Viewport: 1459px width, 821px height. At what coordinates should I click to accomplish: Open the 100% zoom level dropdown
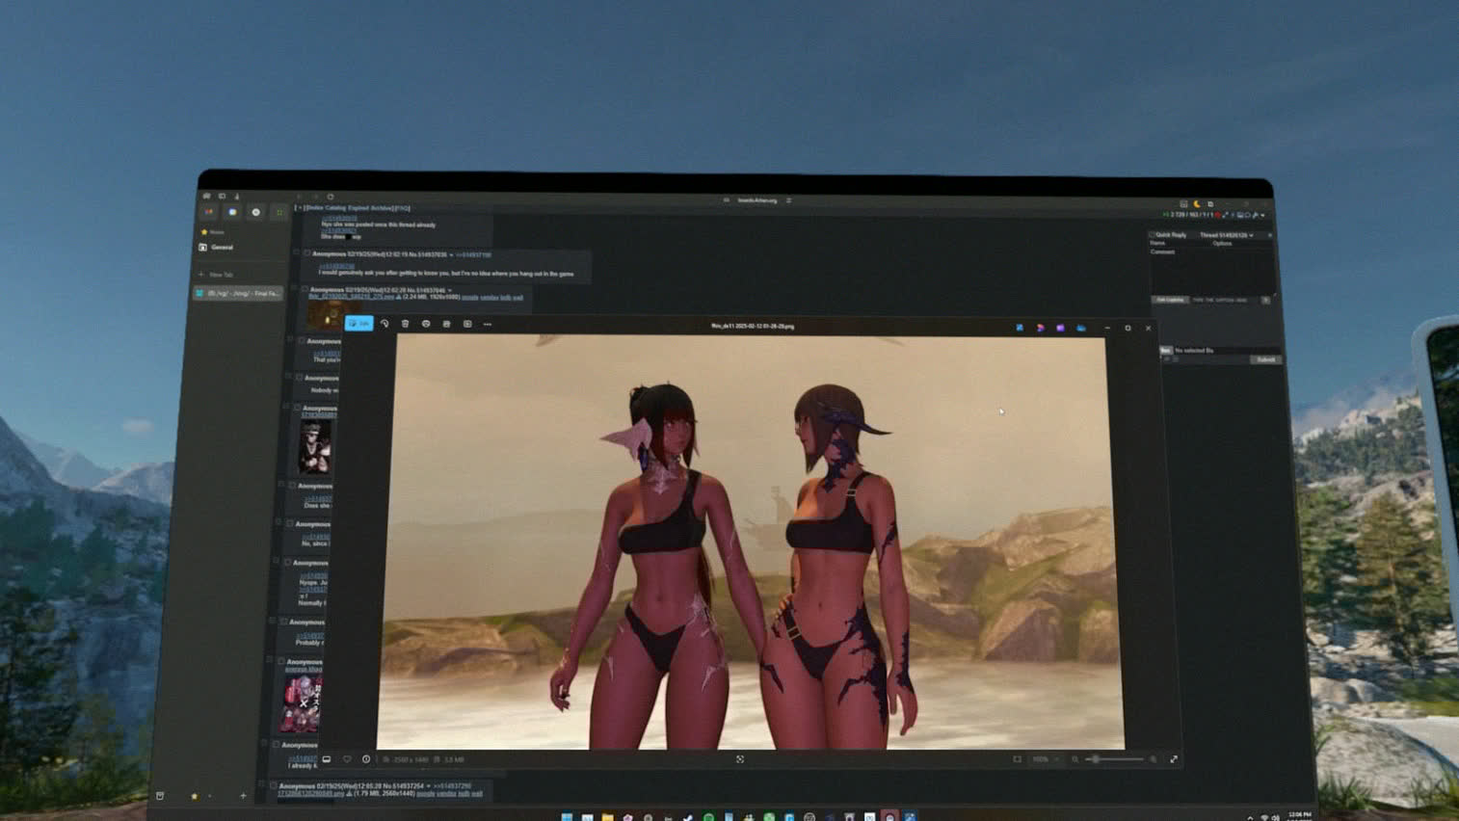(1046, 759)
